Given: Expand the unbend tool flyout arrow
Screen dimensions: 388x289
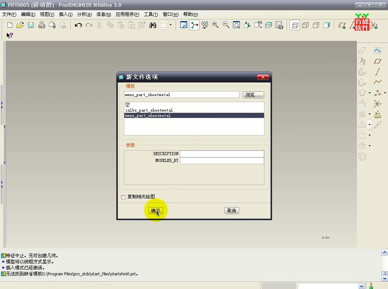Looking at the screenshot, I should 369,125.
